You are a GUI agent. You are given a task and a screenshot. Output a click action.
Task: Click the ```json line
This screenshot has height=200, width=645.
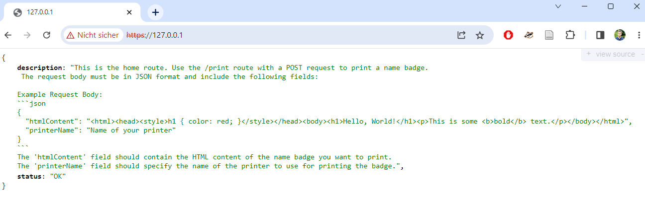(31, 104)
